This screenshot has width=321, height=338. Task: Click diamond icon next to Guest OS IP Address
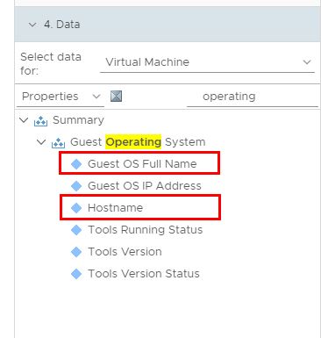click(76, 186)
